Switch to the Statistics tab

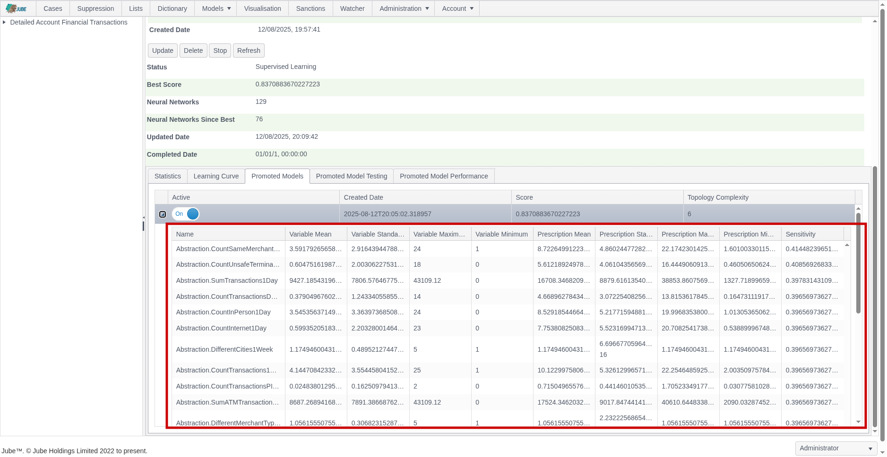168,176
